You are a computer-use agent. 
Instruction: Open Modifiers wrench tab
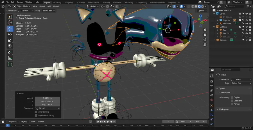pyautogui.click(x=212, y=110)
